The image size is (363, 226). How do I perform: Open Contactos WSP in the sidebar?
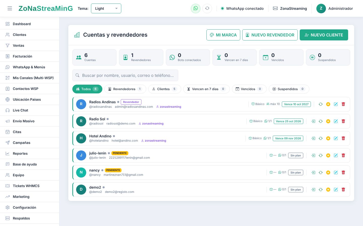30,89
